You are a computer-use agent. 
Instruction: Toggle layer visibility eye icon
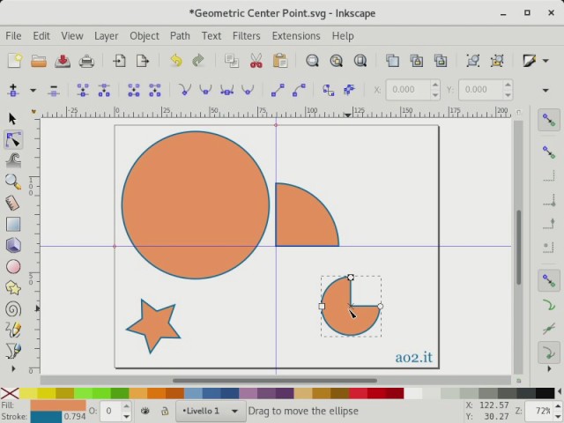[x=145, y=411]
